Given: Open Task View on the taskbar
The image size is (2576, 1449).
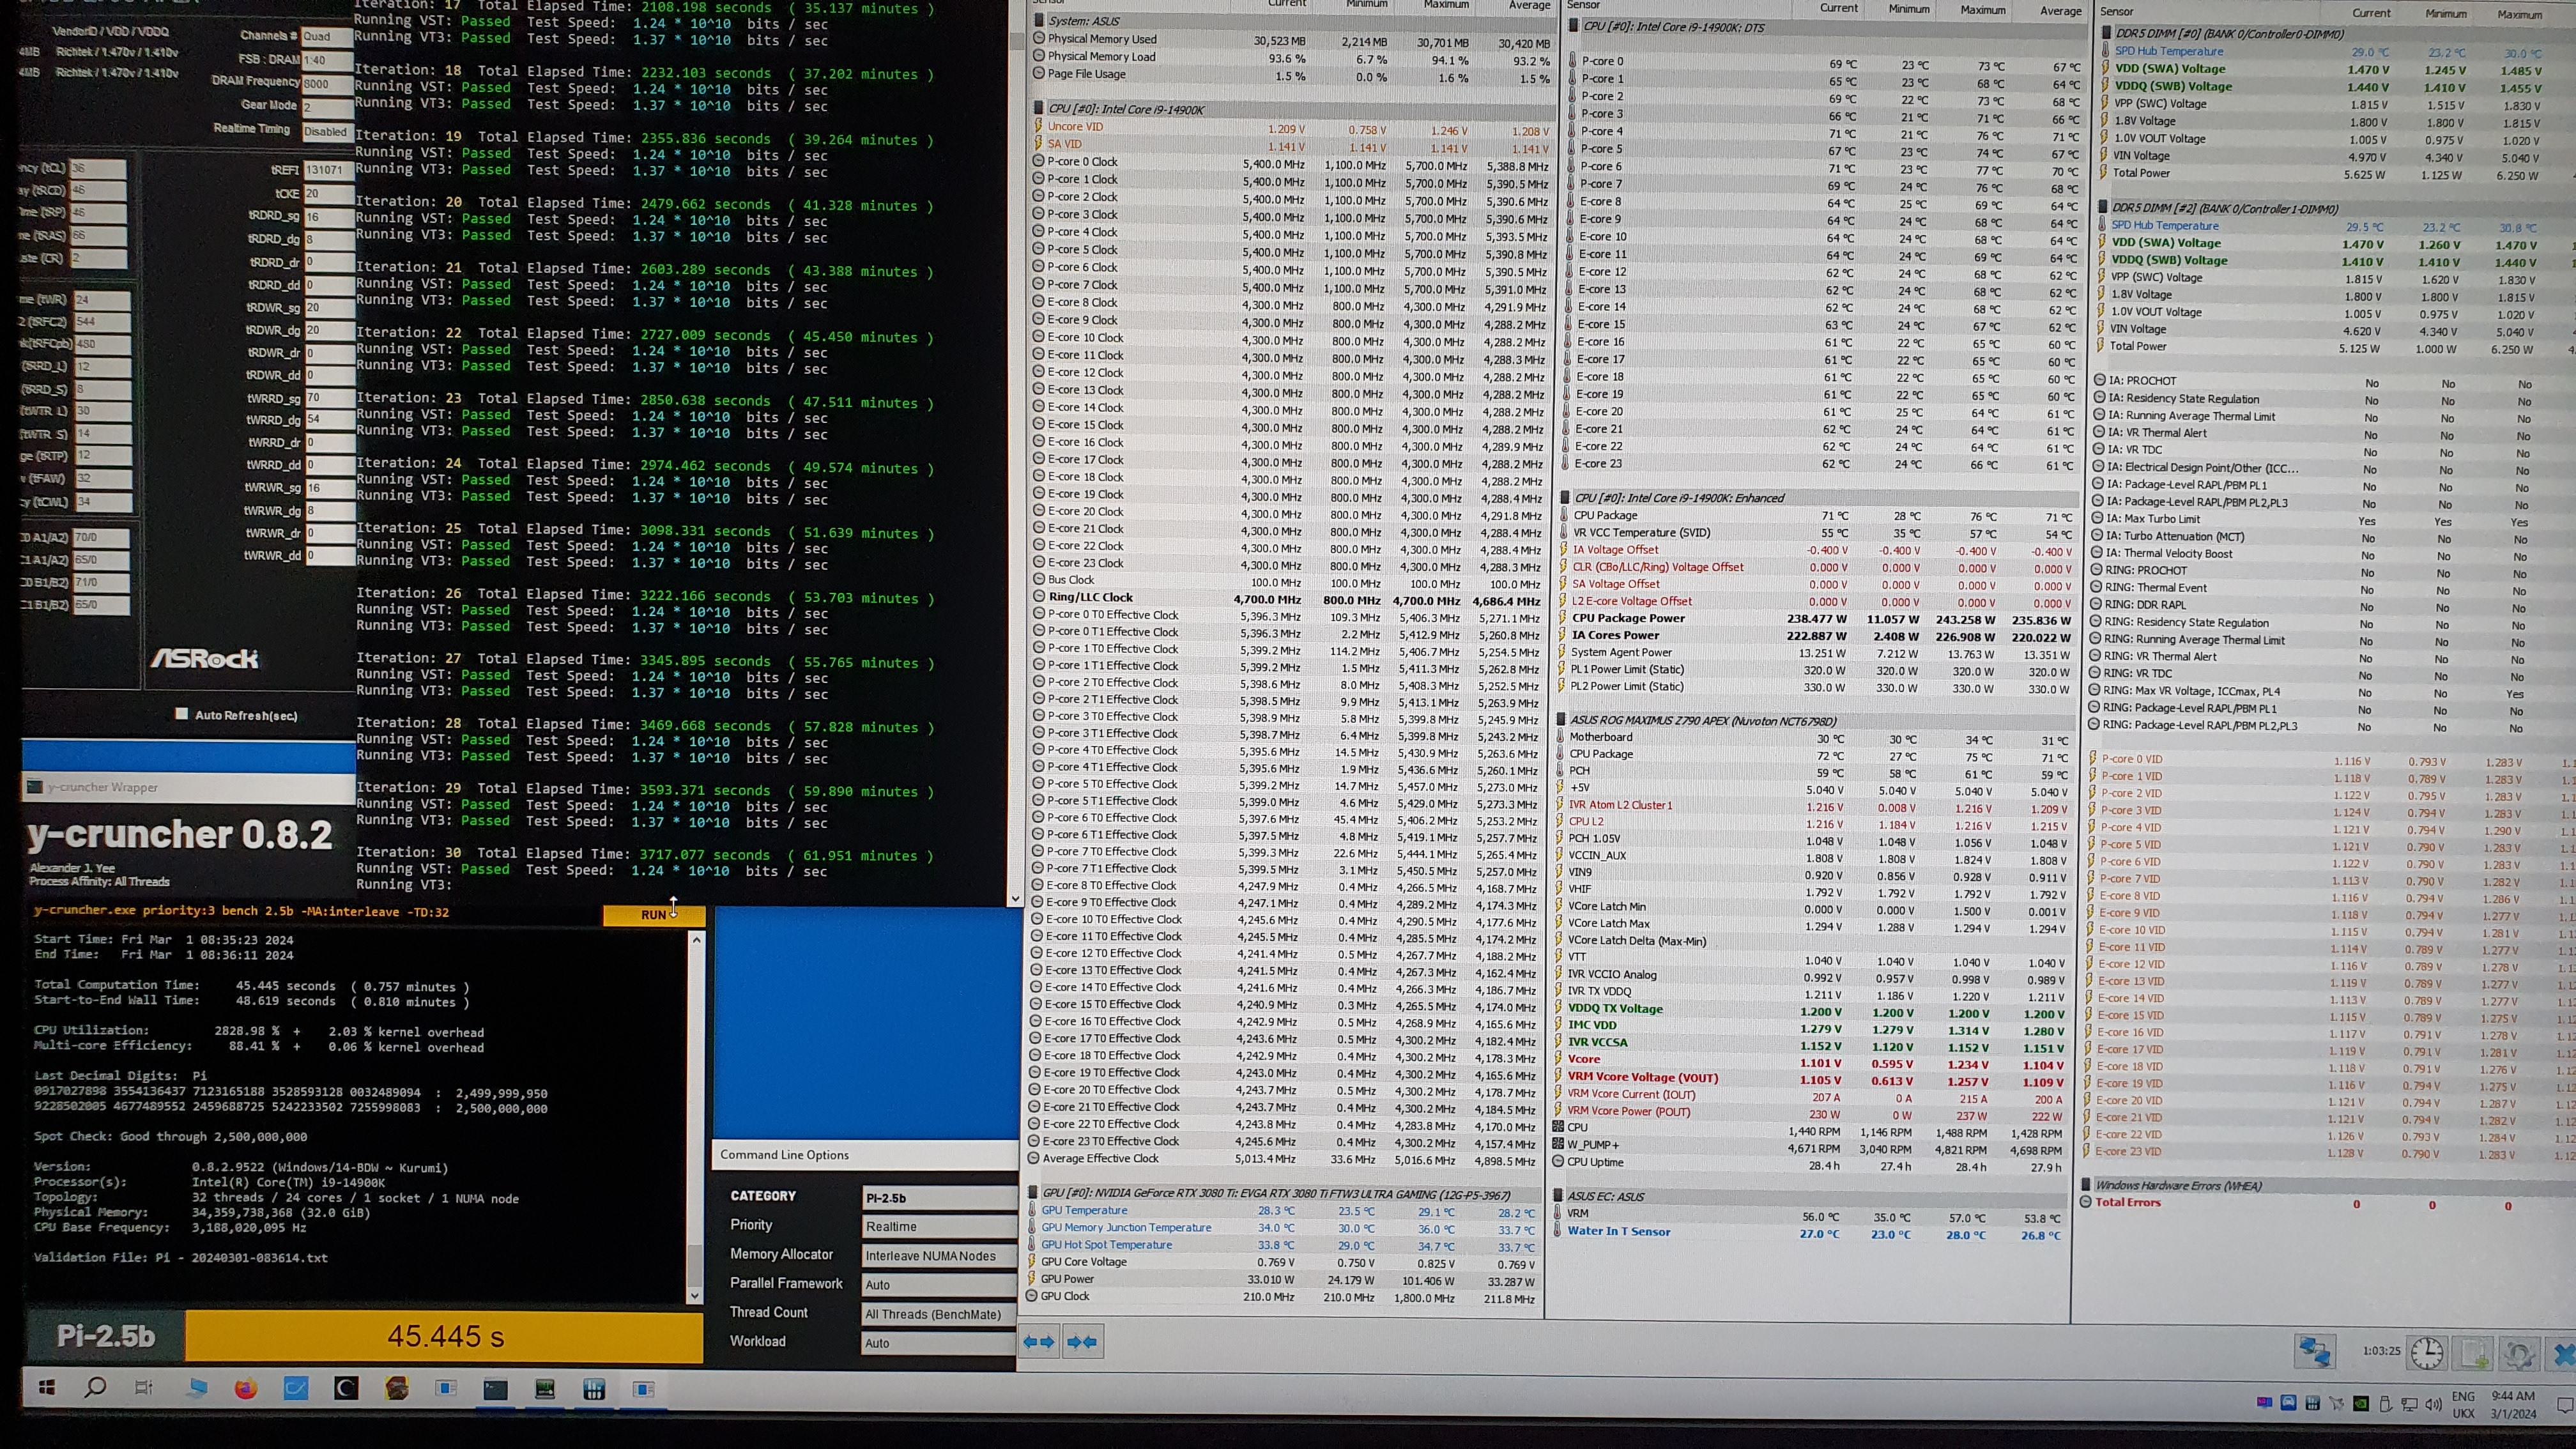Looking at the screenshot, I should 144,1387.
